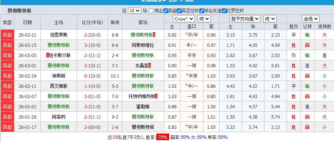The image size is (334, 142).
Task: Click the 英超 tag for 26-01-17
Action: tap(7, 127)
